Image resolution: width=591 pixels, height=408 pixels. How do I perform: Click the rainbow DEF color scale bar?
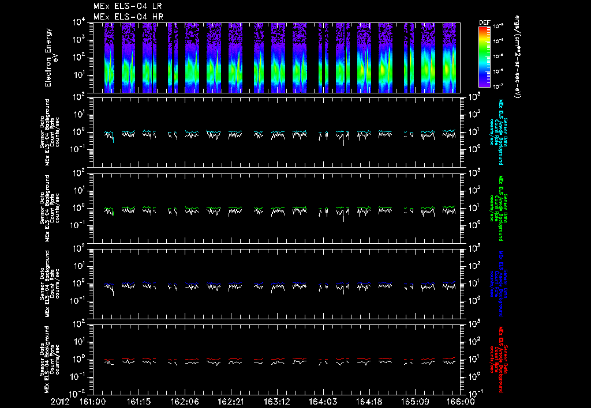click(x=484, y=57)
